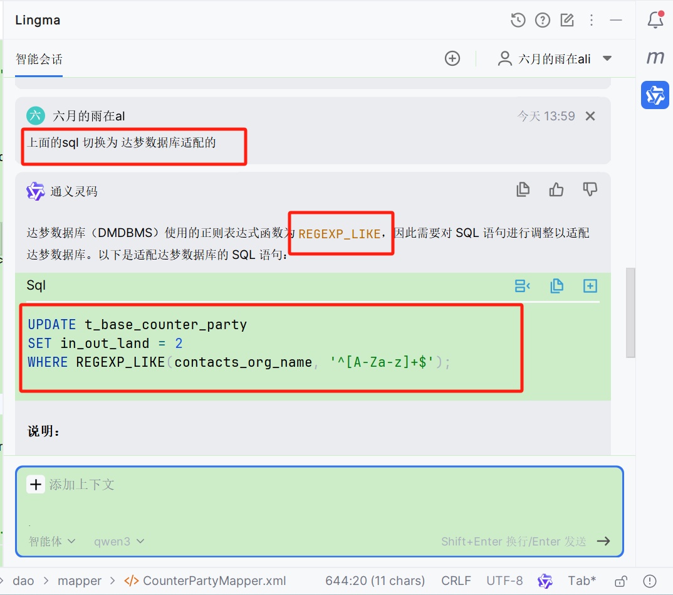Open Lingma chat history
The image size is (673, 595).
(x=518, y=20)
